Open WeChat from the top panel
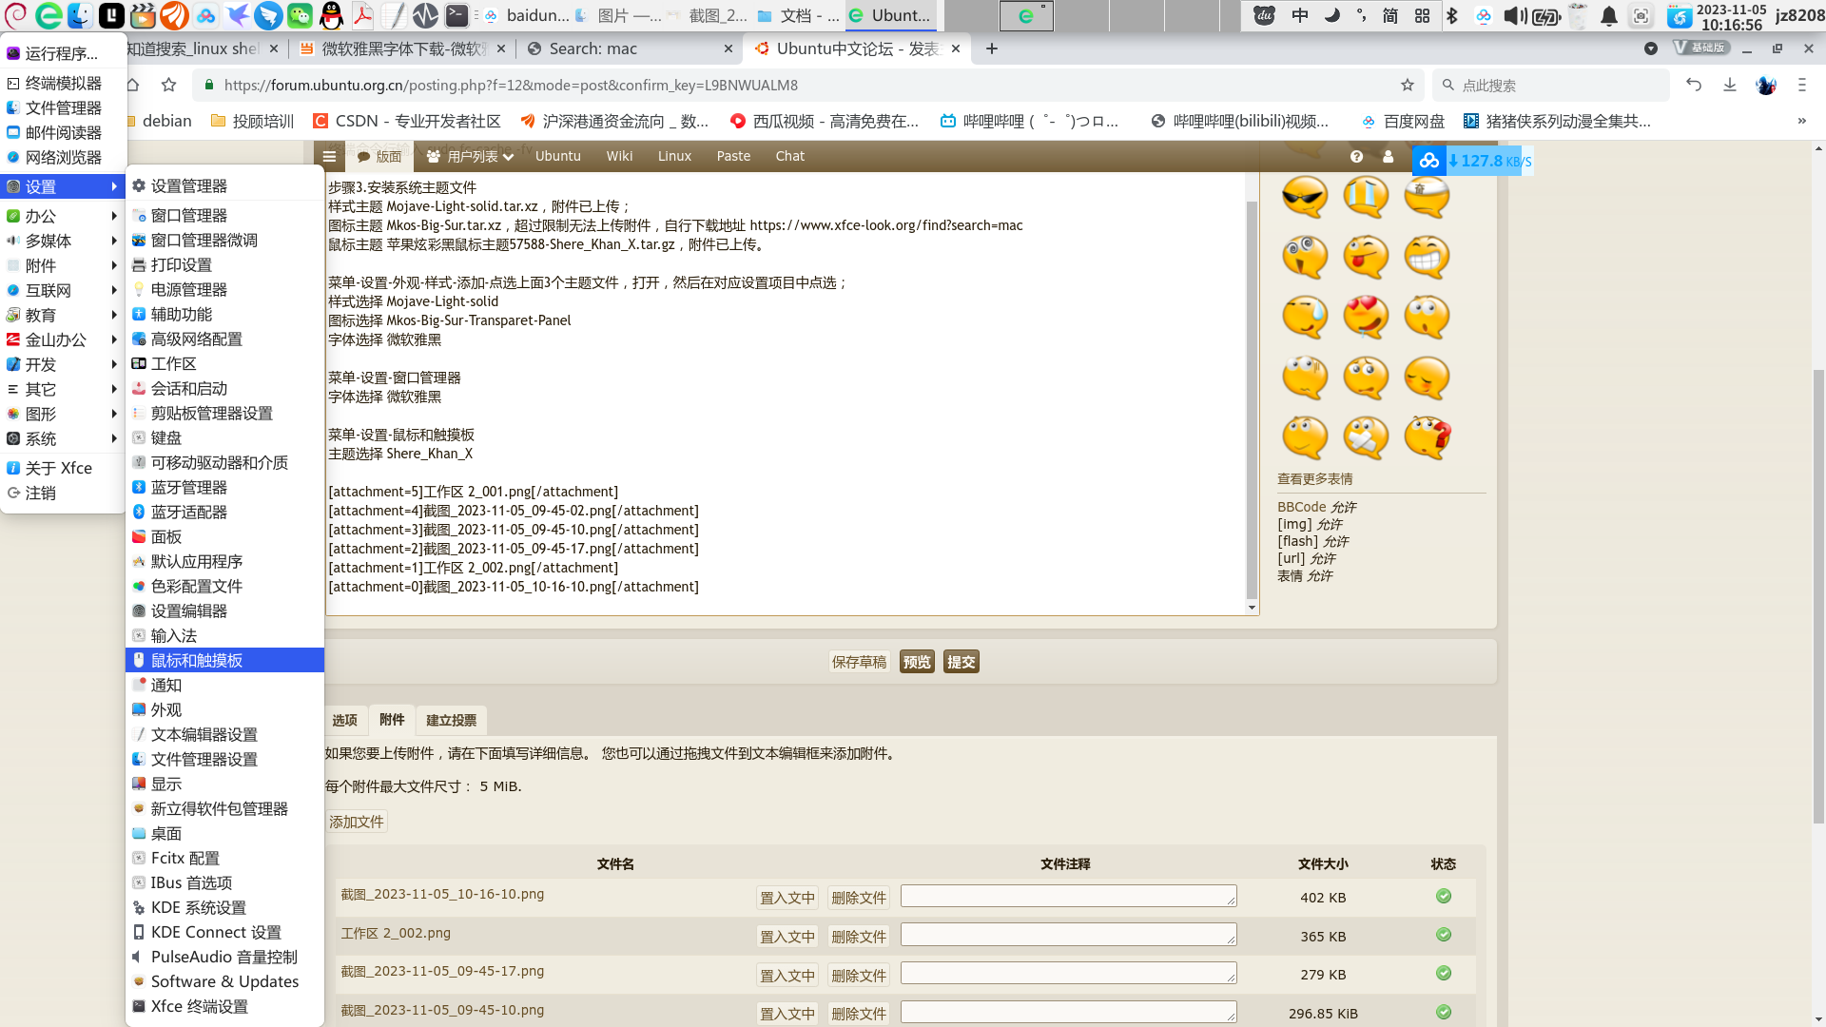 [x=300, y=15]
